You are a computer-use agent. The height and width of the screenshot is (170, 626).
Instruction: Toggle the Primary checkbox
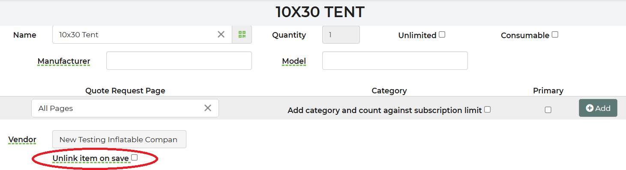pyautogui.click(x=548, y=110)
